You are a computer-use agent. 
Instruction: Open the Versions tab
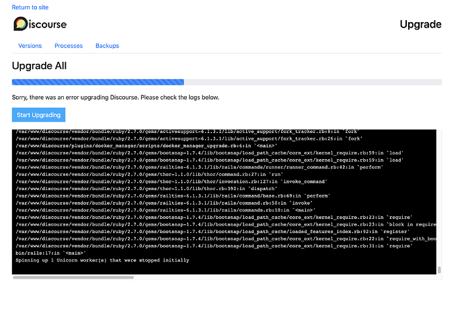click(30, 46)
